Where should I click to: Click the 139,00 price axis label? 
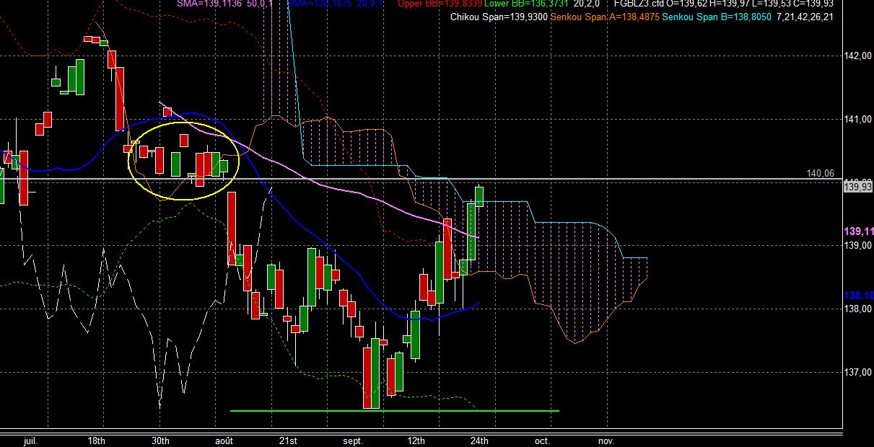click(x=859, y=246)
